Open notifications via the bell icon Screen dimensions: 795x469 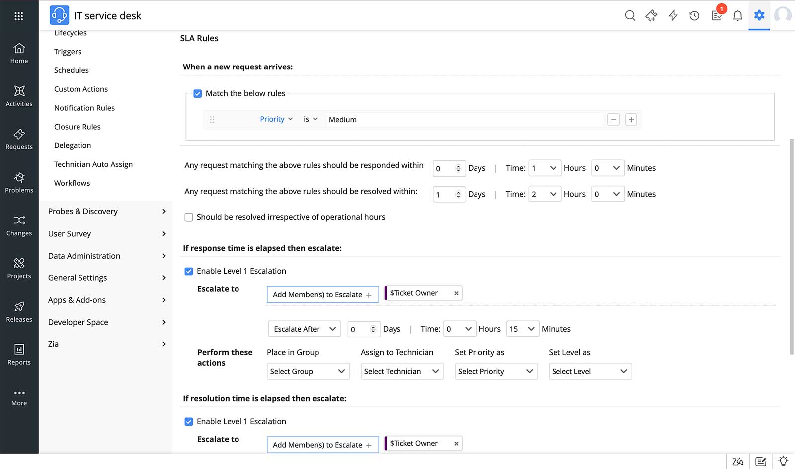click(737, 15)
